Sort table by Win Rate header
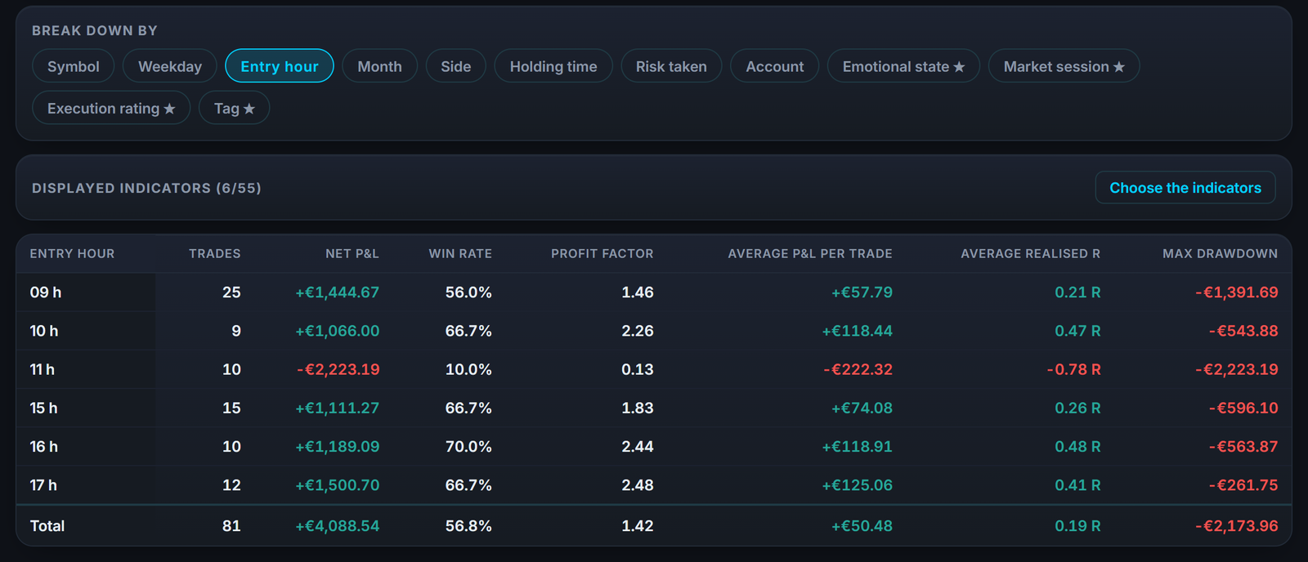The width and height of the screenshot is (1308, 562). click(460, 254)
